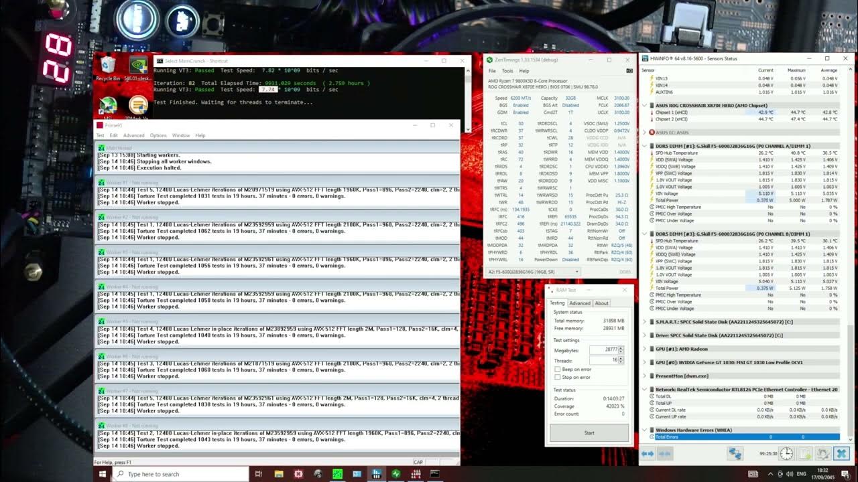Open Prime95 Edit menu
The height and width of the screenshot is (482, 858).
114,135
